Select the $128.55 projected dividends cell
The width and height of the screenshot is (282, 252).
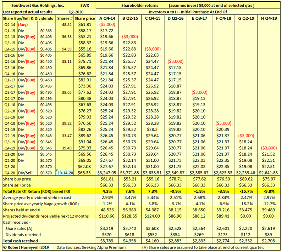[129, 216]
